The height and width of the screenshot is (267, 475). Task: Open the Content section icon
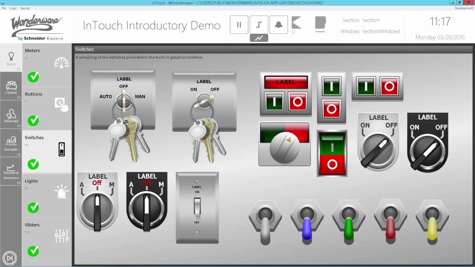(x=11, y=86)
